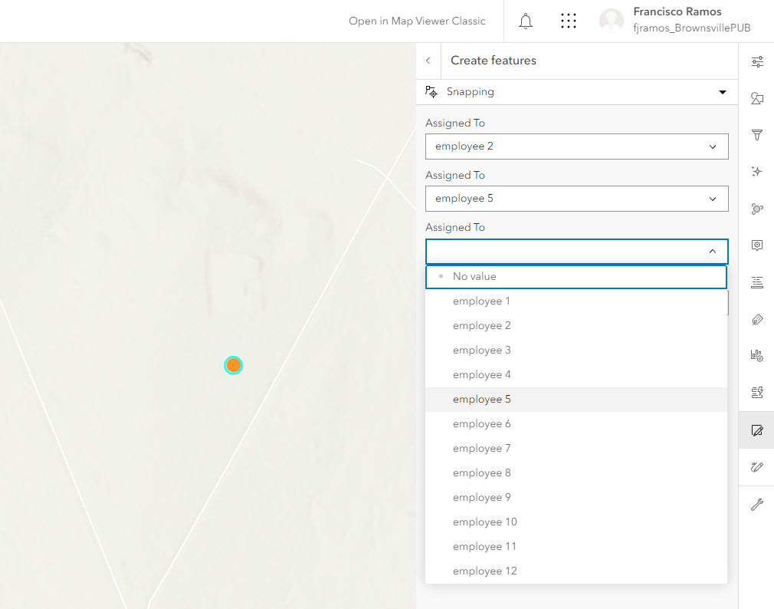Select the Edit pencil icon
The image size is (774, 609).
pos(757,430)
